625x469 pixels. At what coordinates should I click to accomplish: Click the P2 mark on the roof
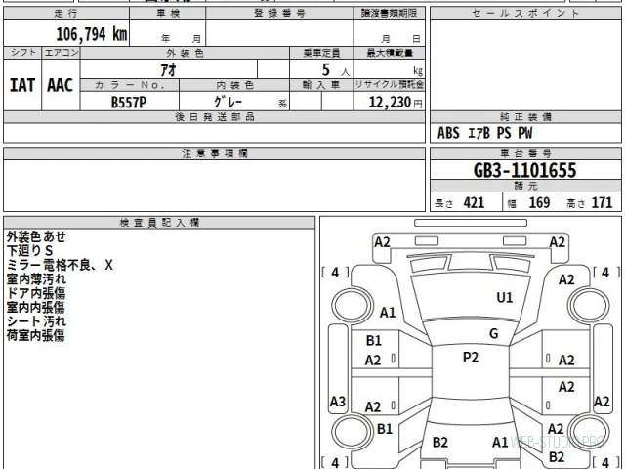pos(471,357)
